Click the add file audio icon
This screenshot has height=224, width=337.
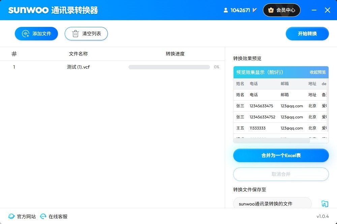(25, 34)
